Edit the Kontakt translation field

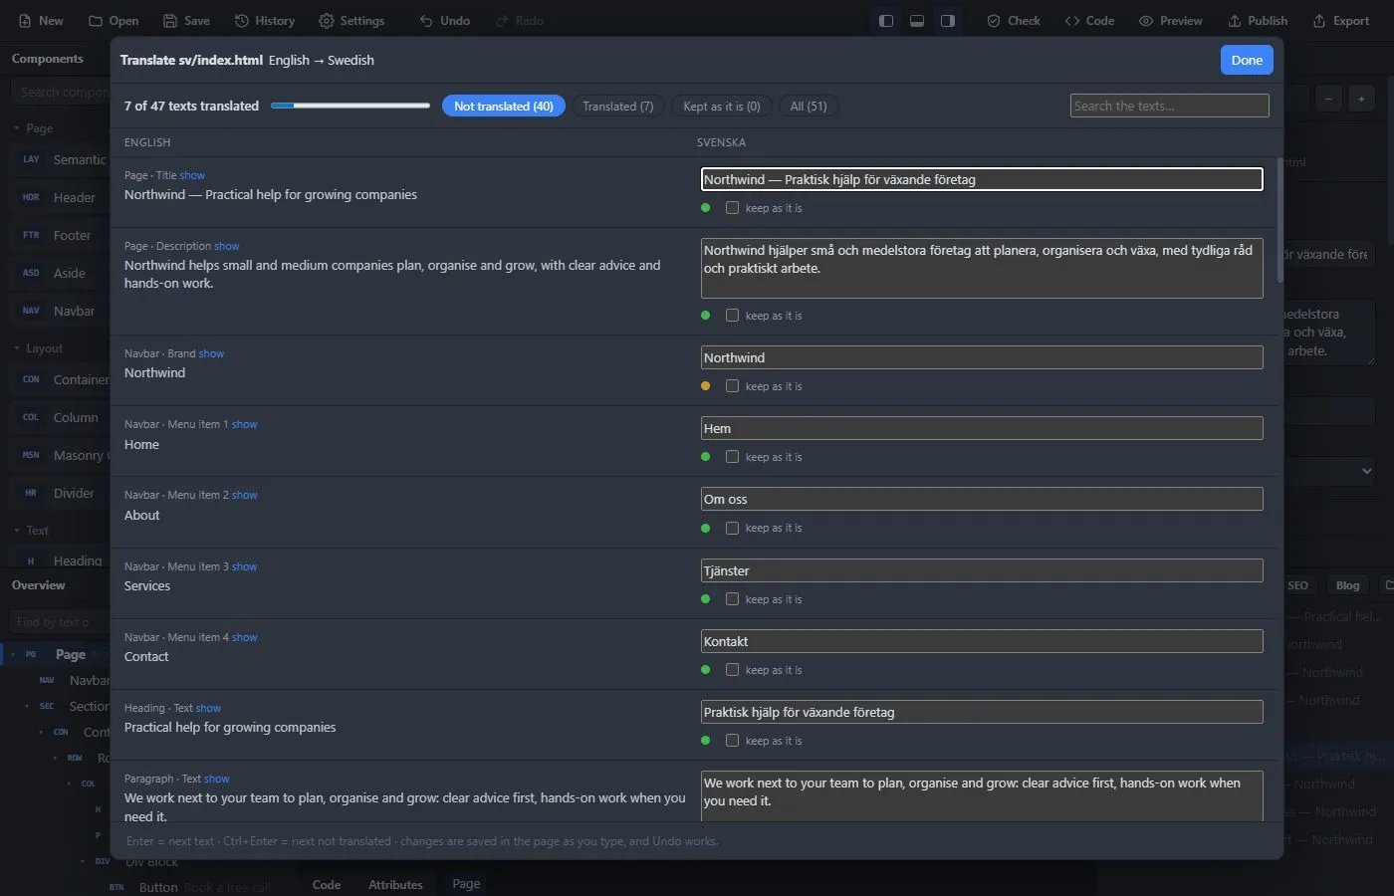coord(982,641)
